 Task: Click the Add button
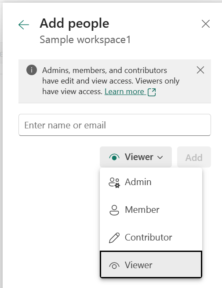pyautogui.click(x=194, y=157)
